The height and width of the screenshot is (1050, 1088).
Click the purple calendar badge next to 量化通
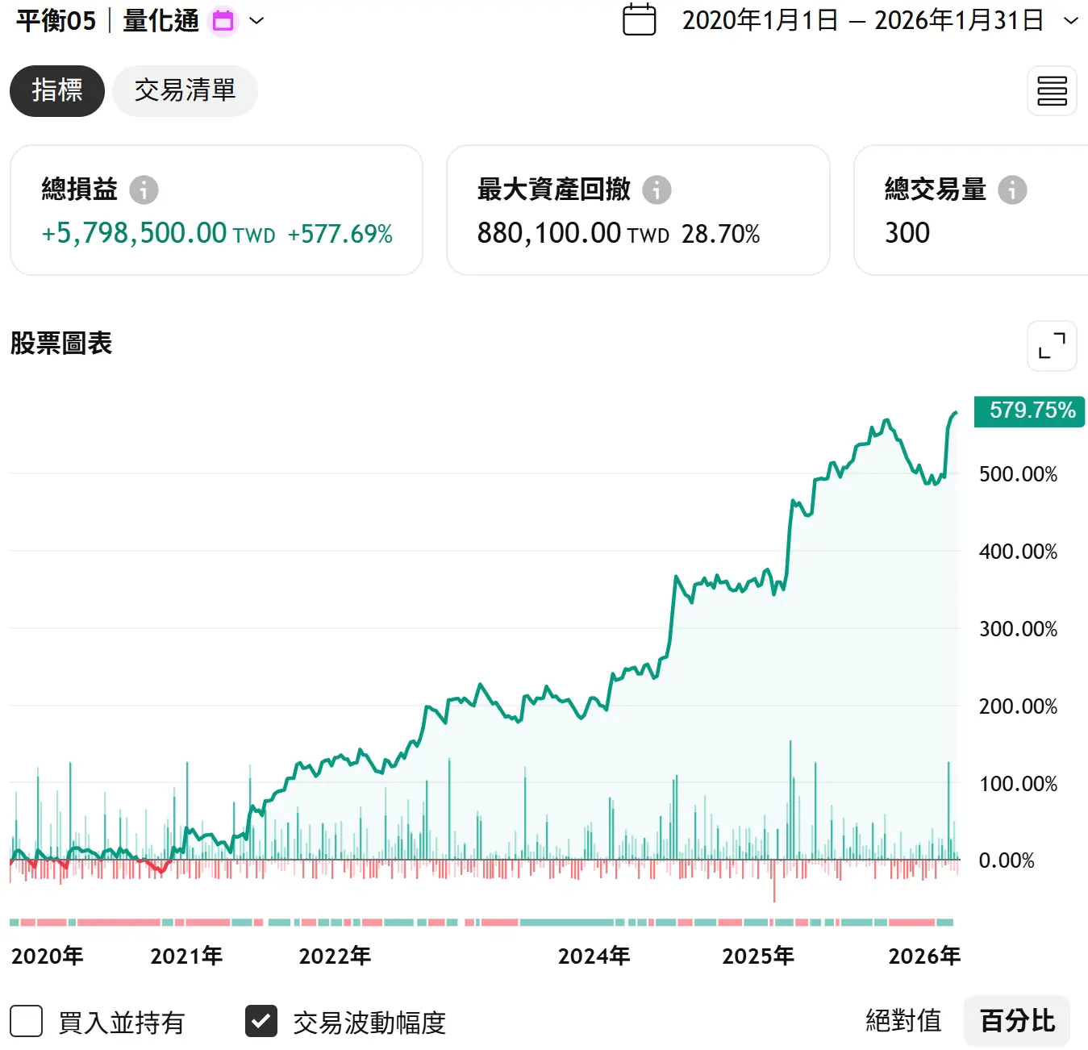click(223, 21)
